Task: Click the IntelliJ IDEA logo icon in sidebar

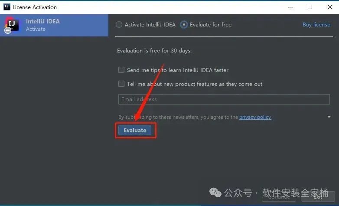Action: tap(12, 25)
